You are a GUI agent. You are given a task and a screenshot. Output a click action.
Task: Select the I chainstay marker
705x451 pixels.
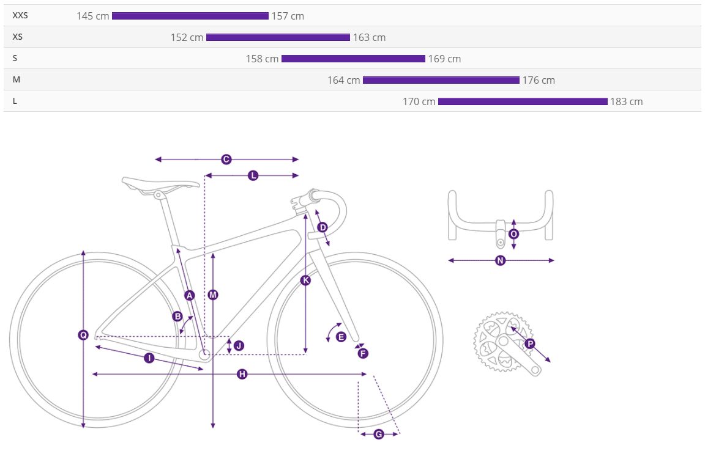(x=149, y=358)
